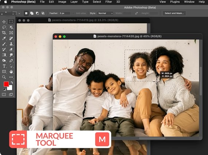
Task: Select the Gradient tool
Action: point(4,55)
